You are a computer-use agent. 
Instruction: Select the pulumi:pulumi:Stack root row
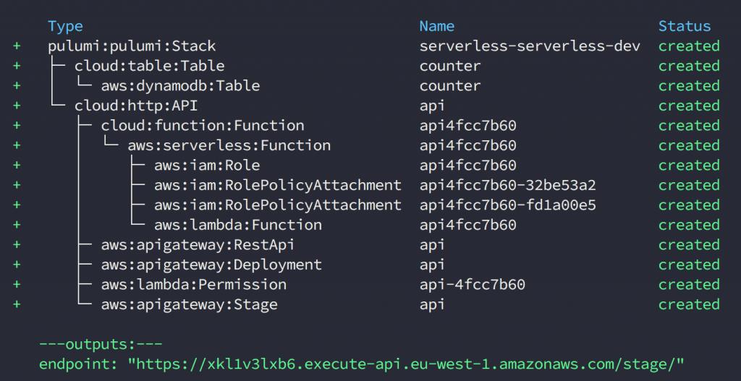[x=132, y=46]
